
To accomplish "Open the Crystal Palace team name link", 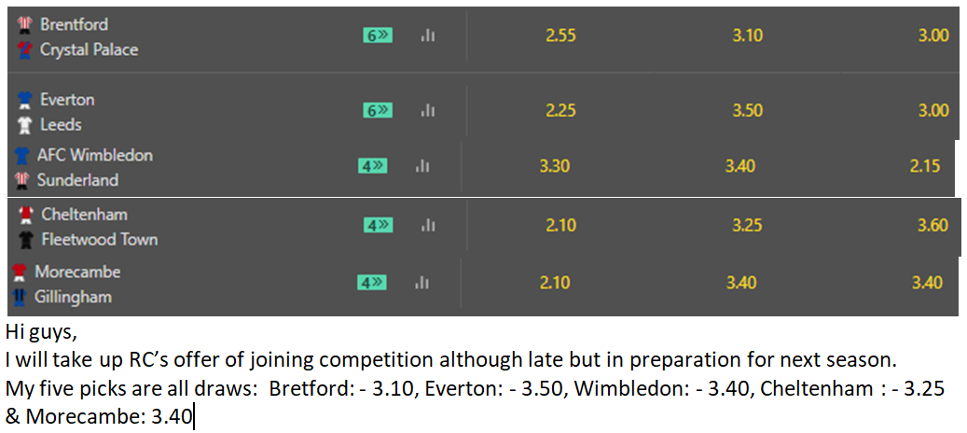I will click(x=89, y=49).
